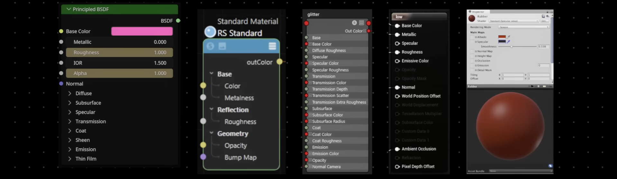This screenshot has width=617, height=179.
Task: Click the S icon on the glitter node header
Action: point(354,23)
